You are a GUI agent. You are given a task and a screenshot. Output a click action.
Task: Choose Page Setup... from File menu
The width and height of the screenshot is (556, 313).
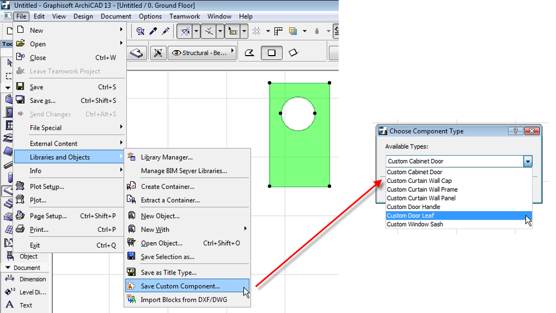click(x=70, y=216)
